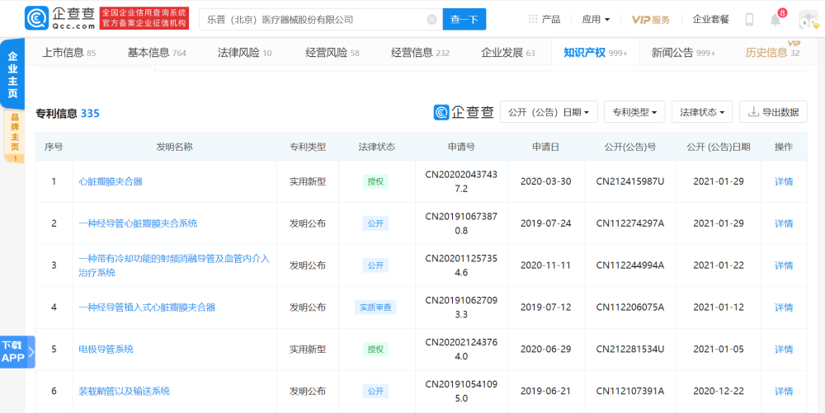Image resolution: width=825 pixels, height=413 pixels.
Task: Click application number CN202020437437.2
Action: point(461,181)
